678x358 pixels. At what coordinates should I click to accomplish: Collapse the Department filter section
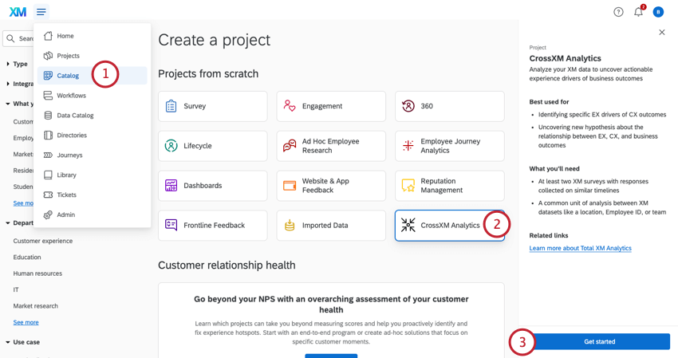pyautogui.click(x=8, y=223)
